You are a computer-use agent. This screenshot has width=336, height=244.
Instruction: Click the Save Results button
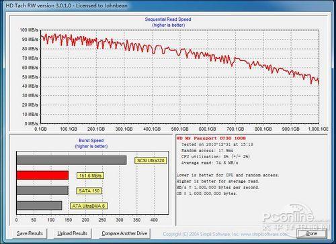pos(30,233)
